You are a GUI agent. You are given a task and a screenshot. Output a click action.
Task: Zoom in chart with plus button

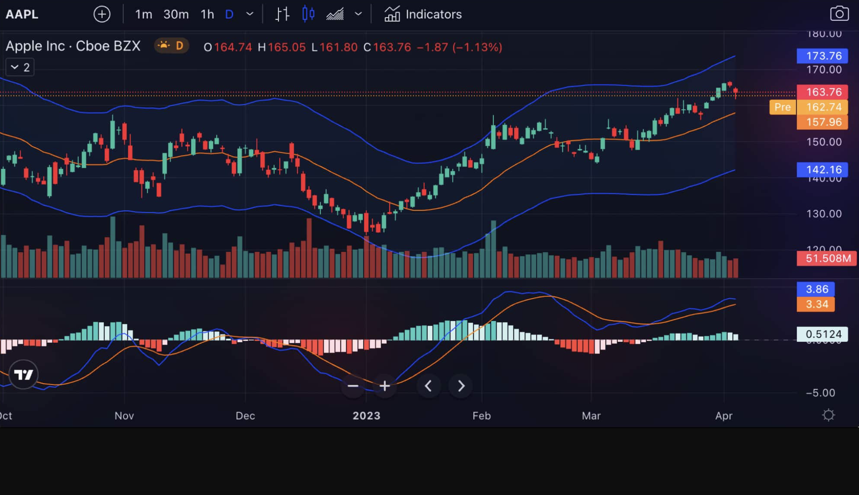(x=385, y=386)
